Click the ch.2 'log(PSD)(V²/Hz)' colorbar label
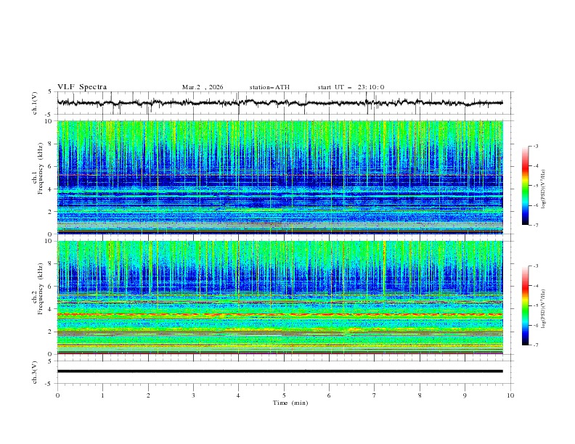The image size is (575, 444). pyautogui.click(x=544, y=309)
